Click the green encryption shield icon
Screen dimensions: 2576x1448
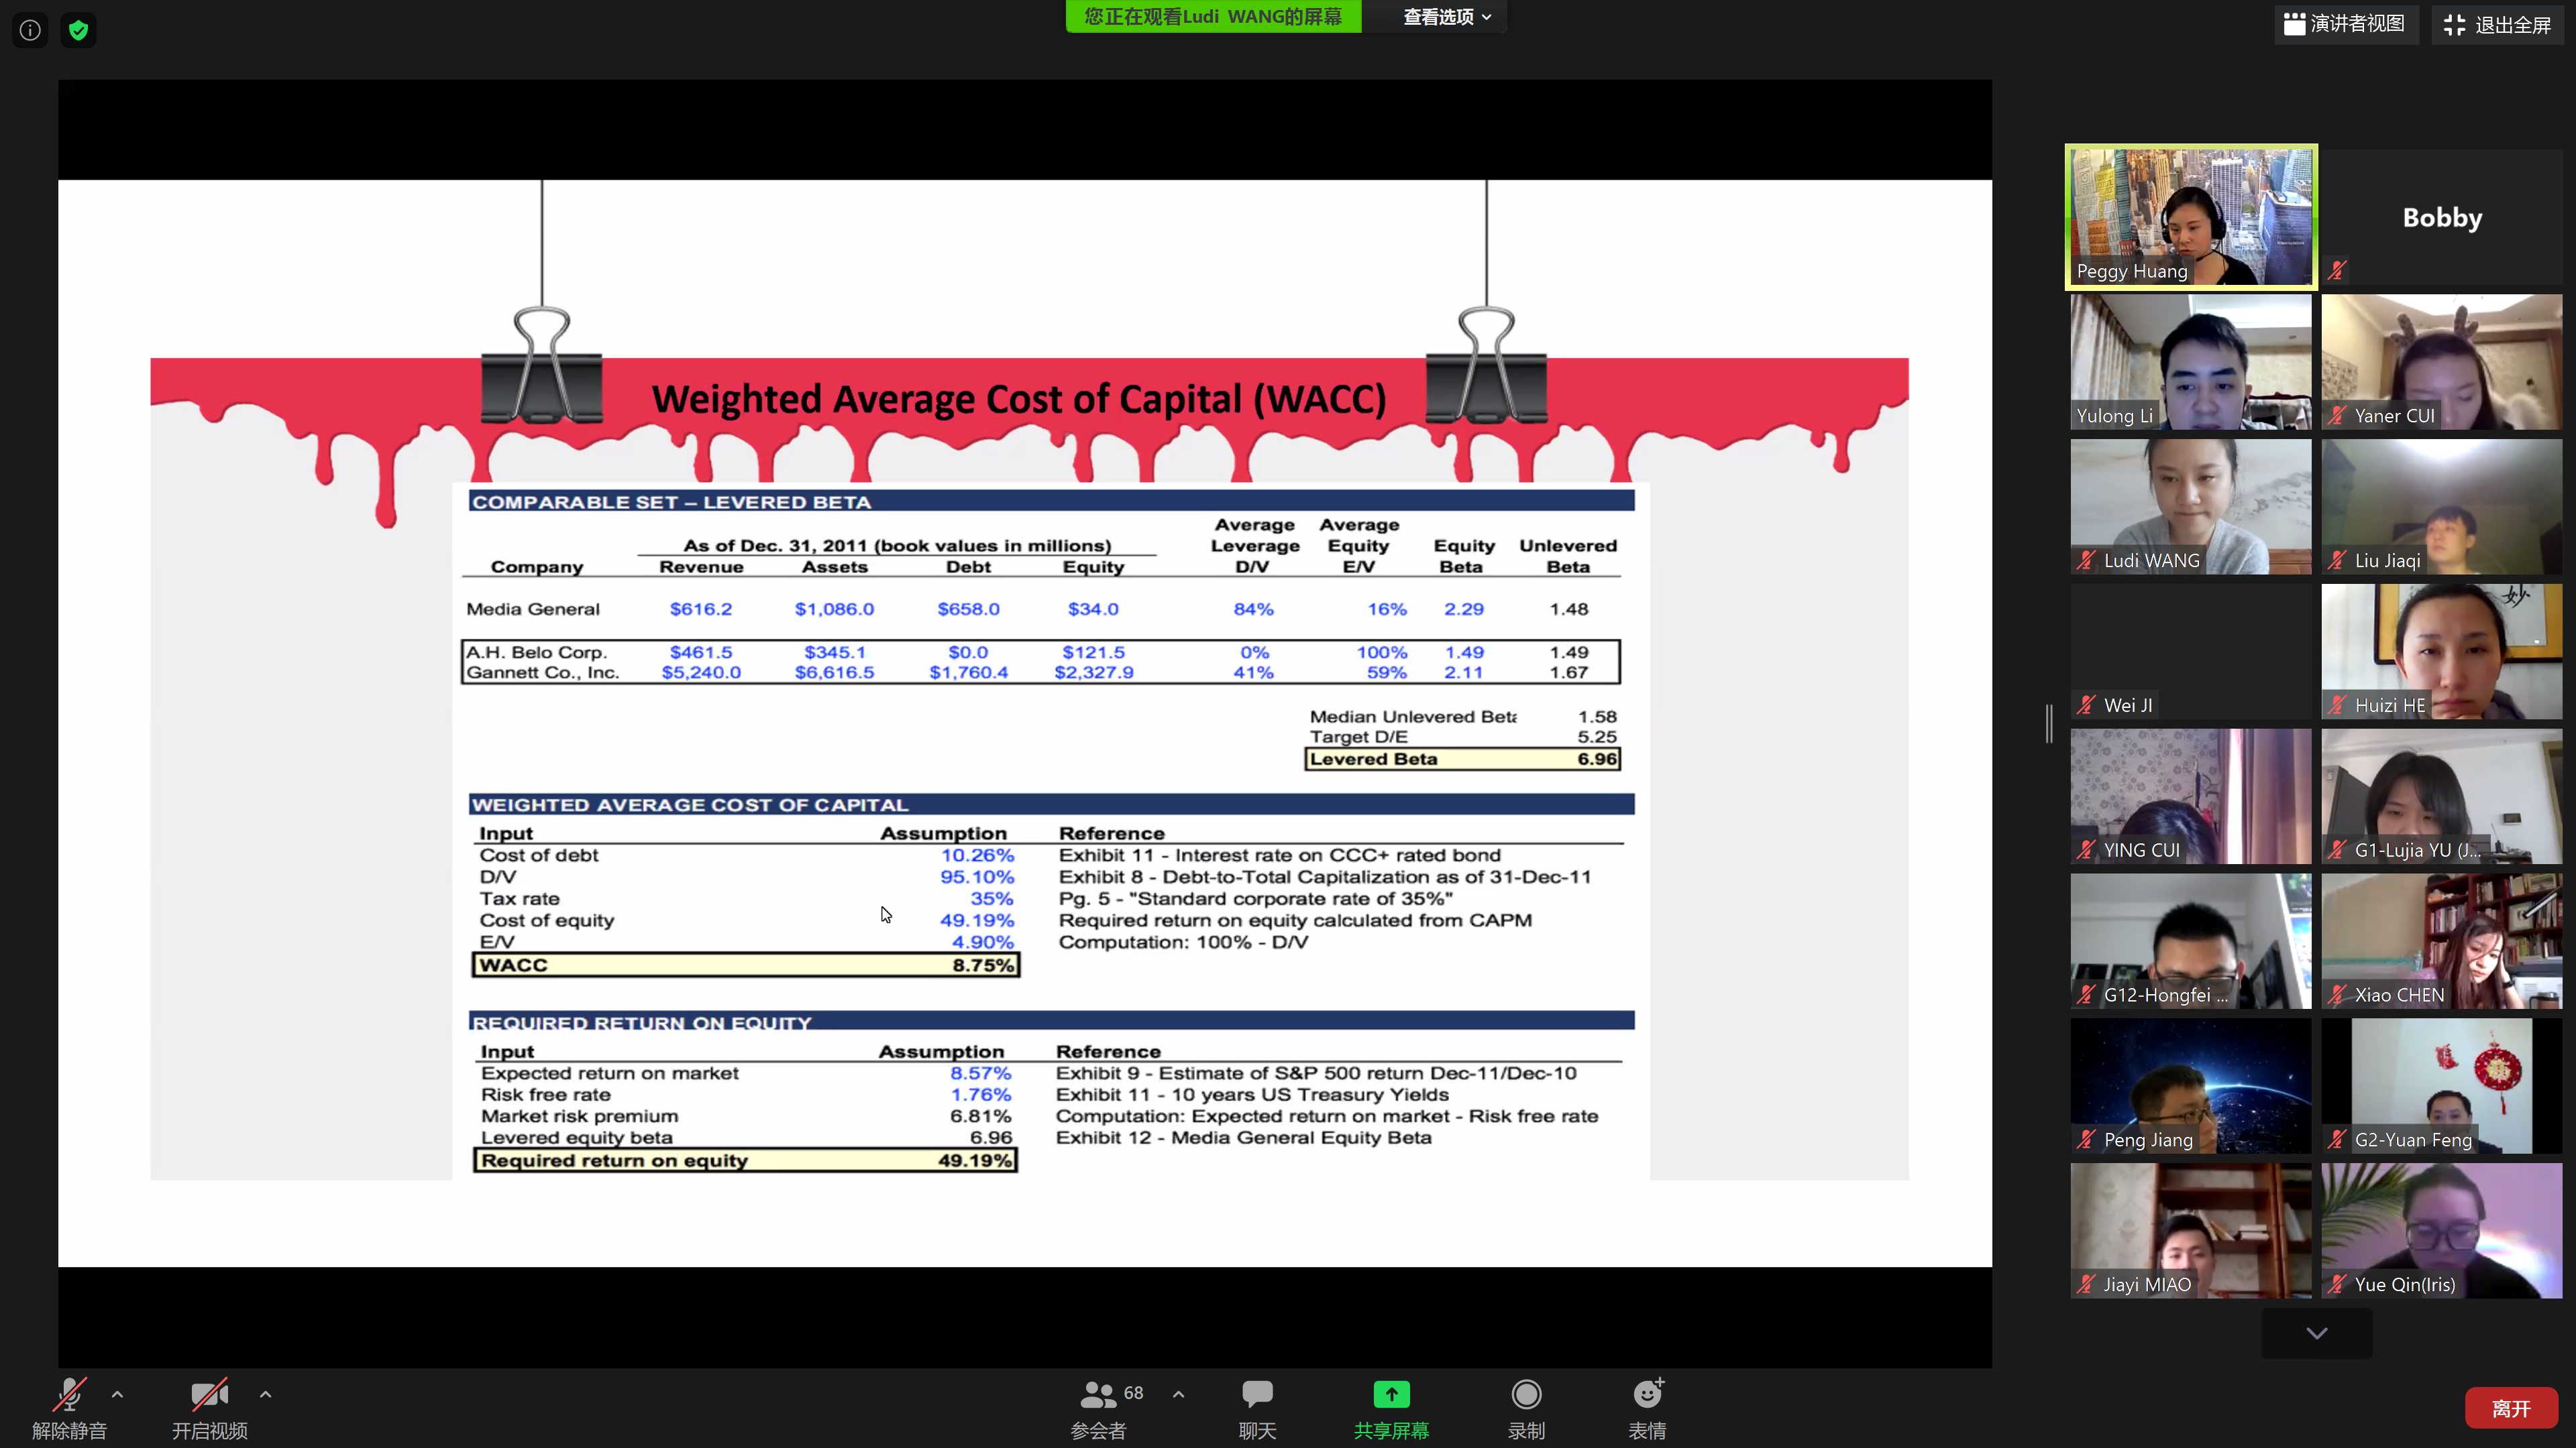[79, 30]
